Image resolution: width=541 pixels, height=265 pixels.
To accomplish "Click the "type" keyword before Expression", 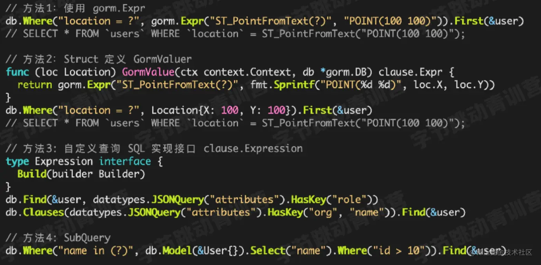I will (17, 161).
